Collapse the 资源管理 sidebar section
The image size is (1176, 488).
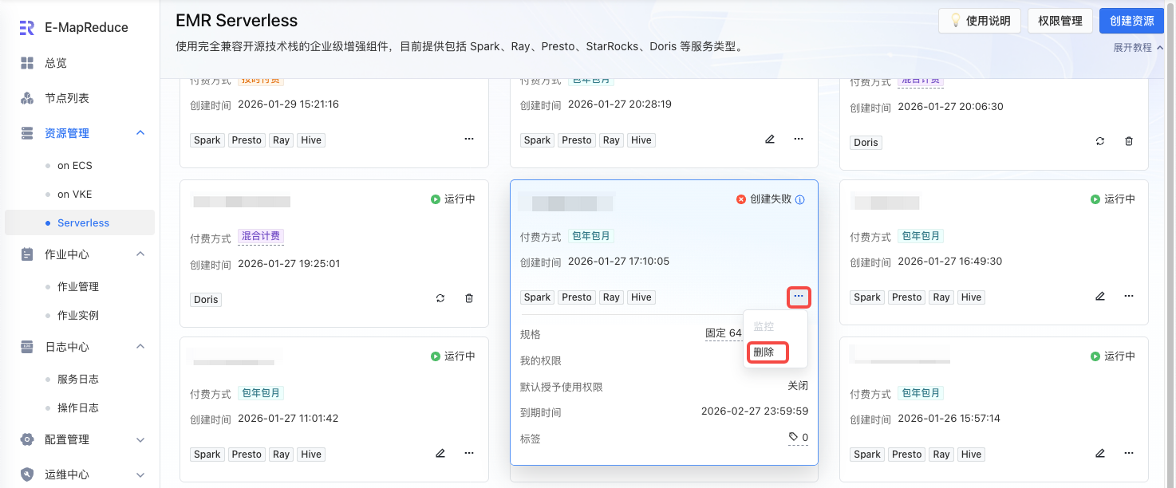click(x=140, y=133)
